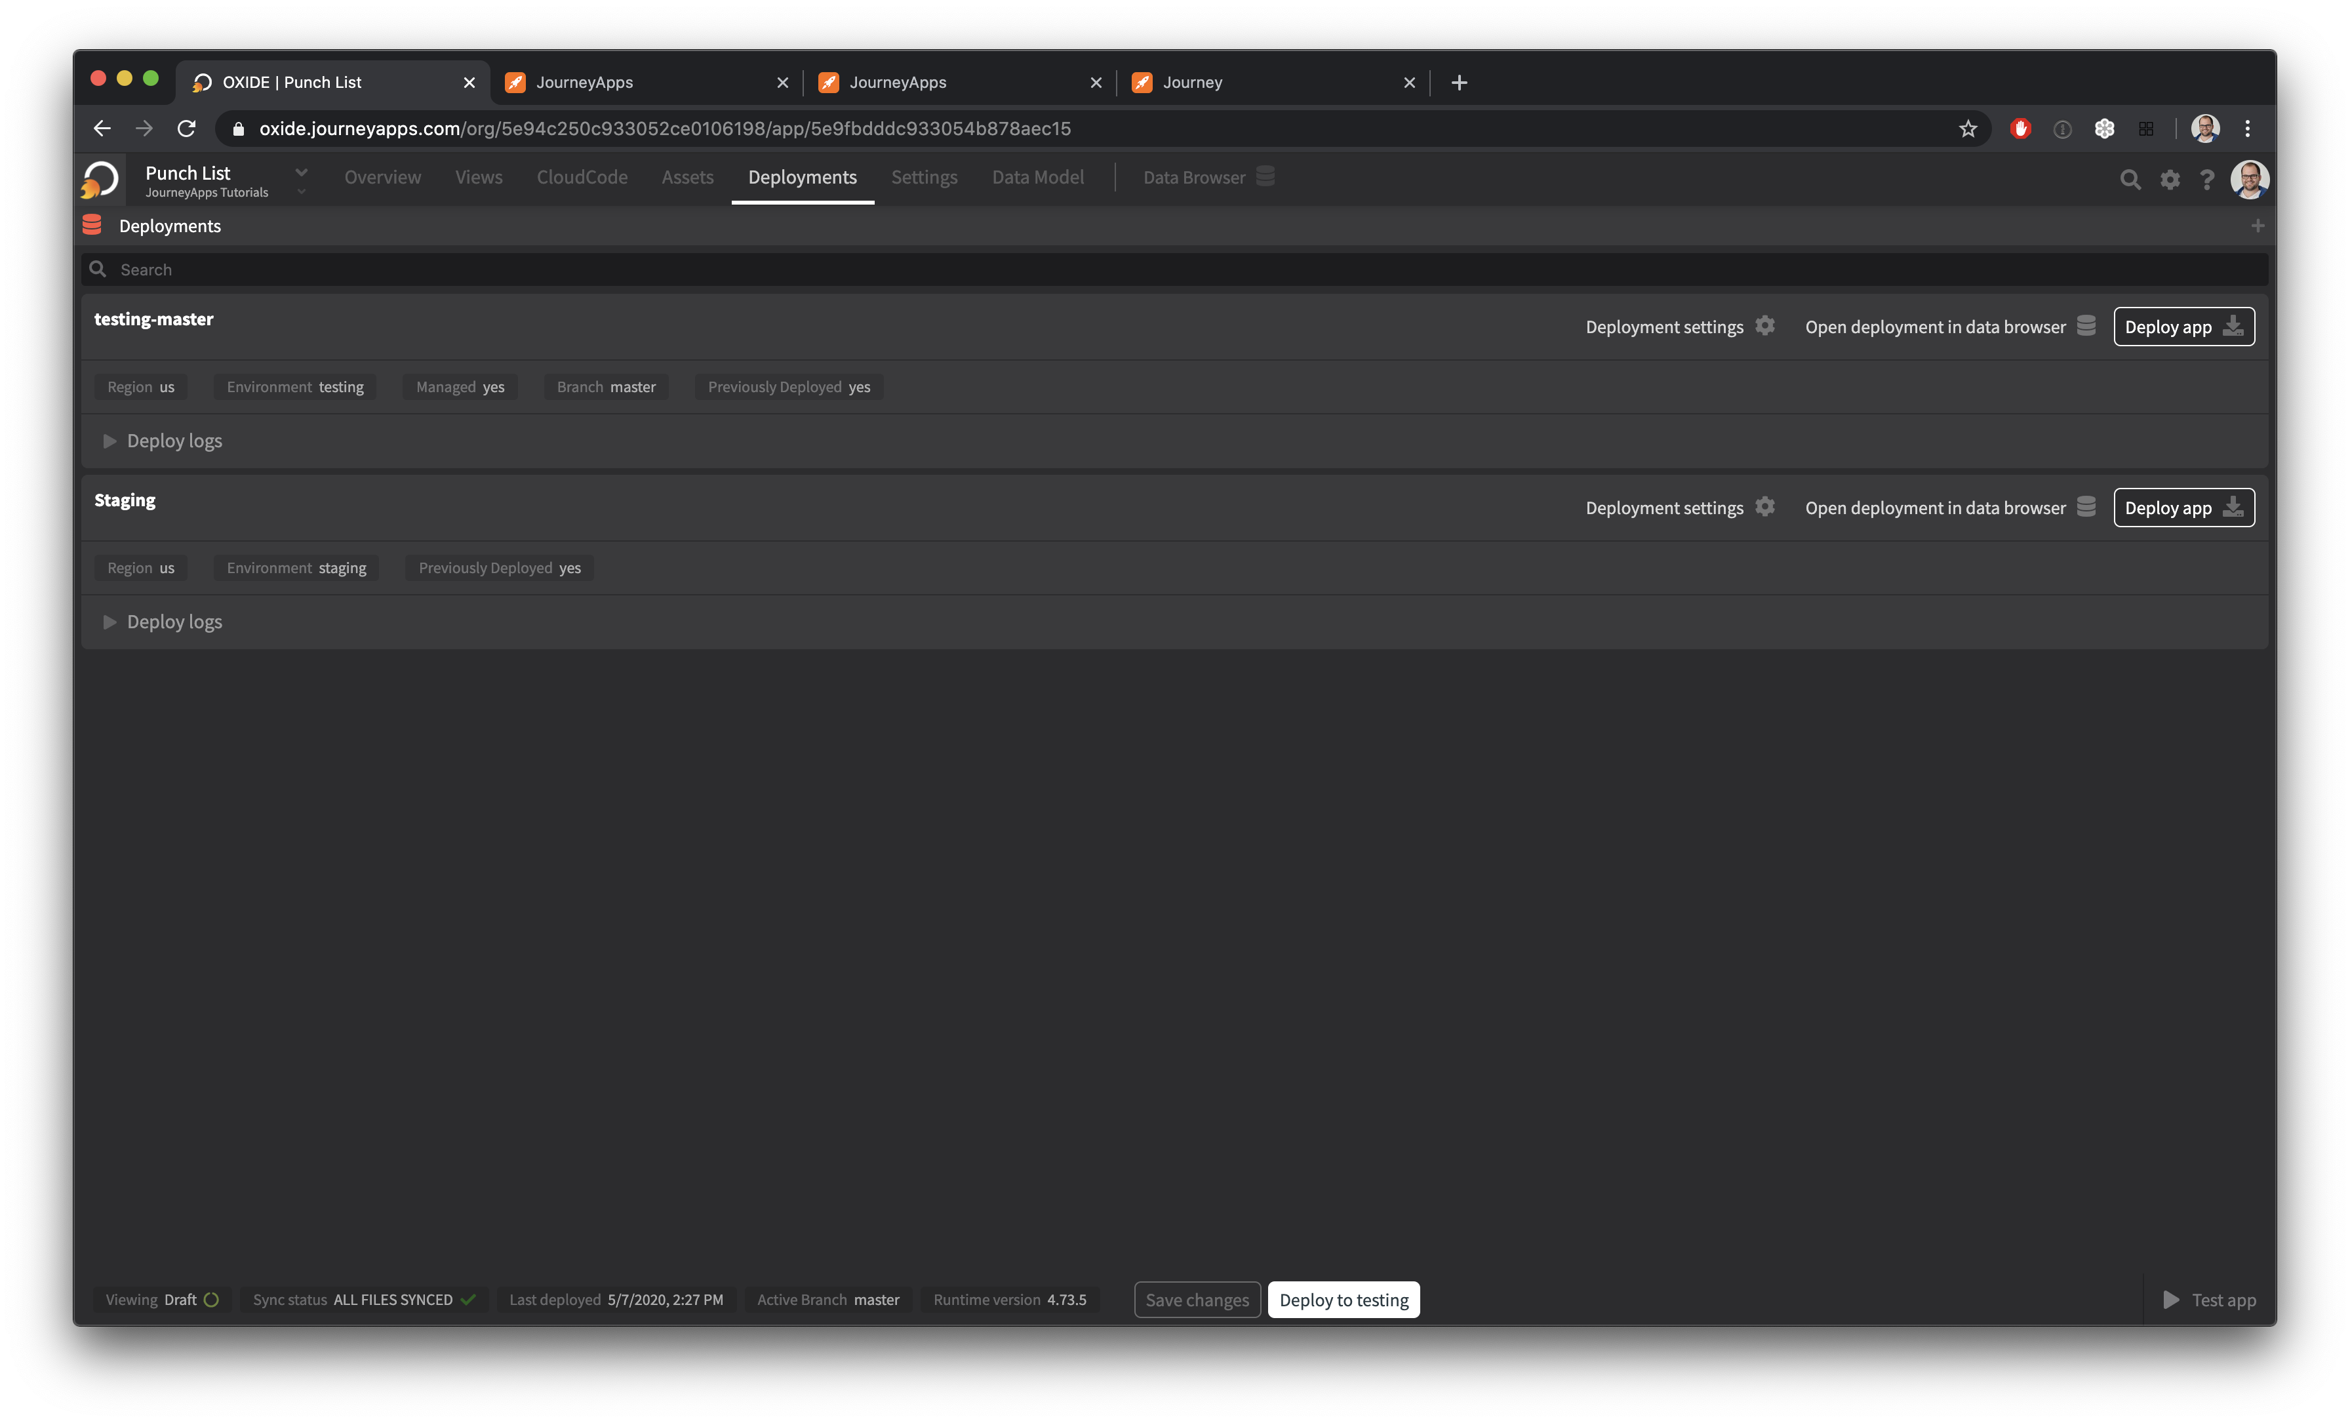Click the Data Browser database icon
This screenshot has height=1423, width=2350.
[x=1265, y=176]
